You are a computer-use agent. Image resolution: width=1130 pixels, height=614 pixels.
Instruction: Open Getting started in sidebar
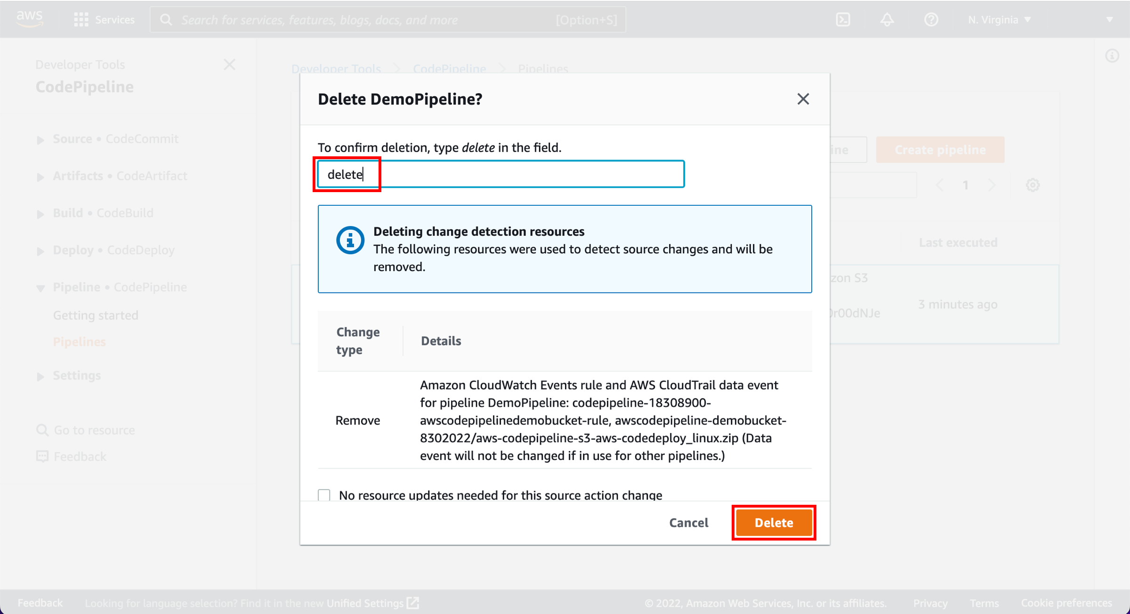pos(96,315)
